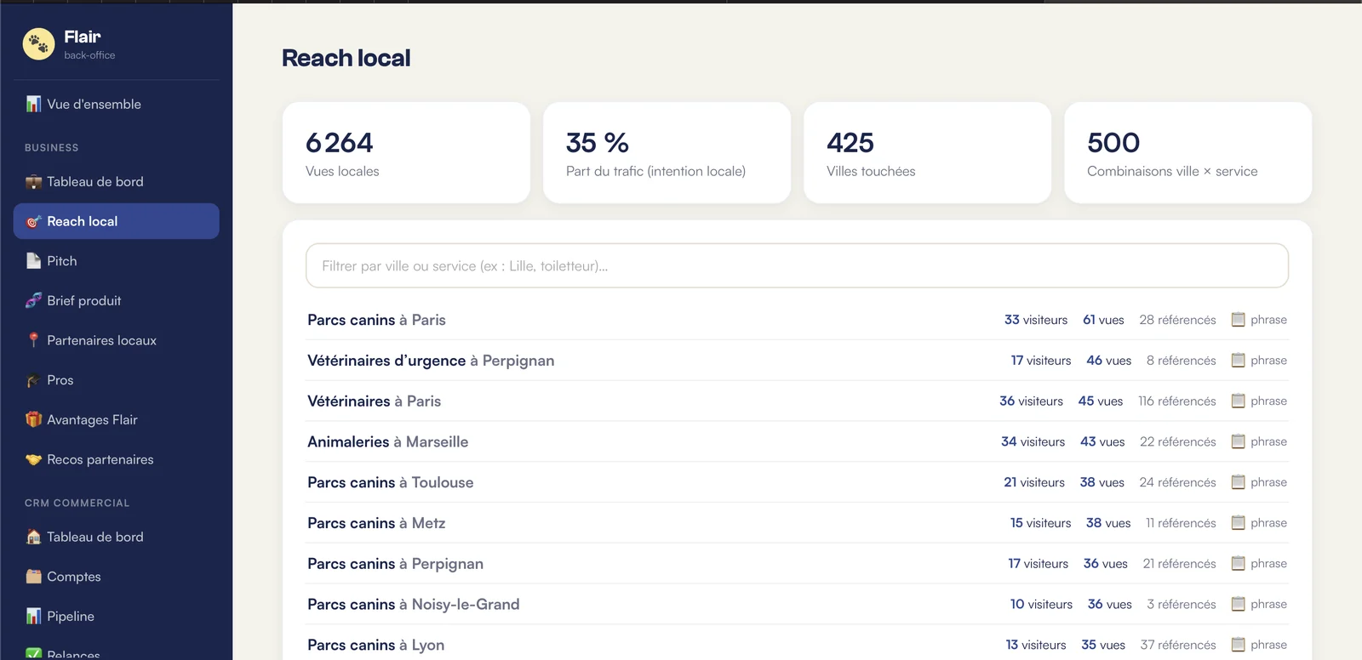
Task: Click the Flair paw logo icon
Action: (x=39, y=44)
